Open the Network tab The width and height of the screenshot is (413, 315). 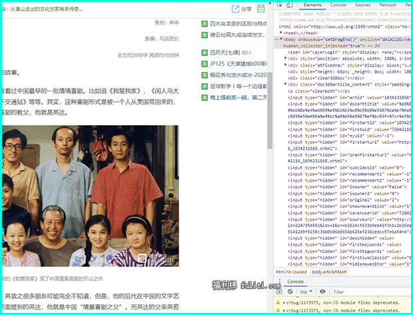pos(389,5)
